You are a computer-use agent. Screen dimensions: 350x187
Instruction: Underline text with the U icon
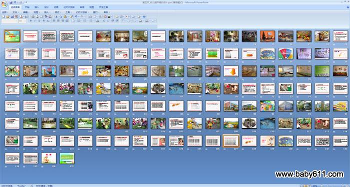click(39, 21)
